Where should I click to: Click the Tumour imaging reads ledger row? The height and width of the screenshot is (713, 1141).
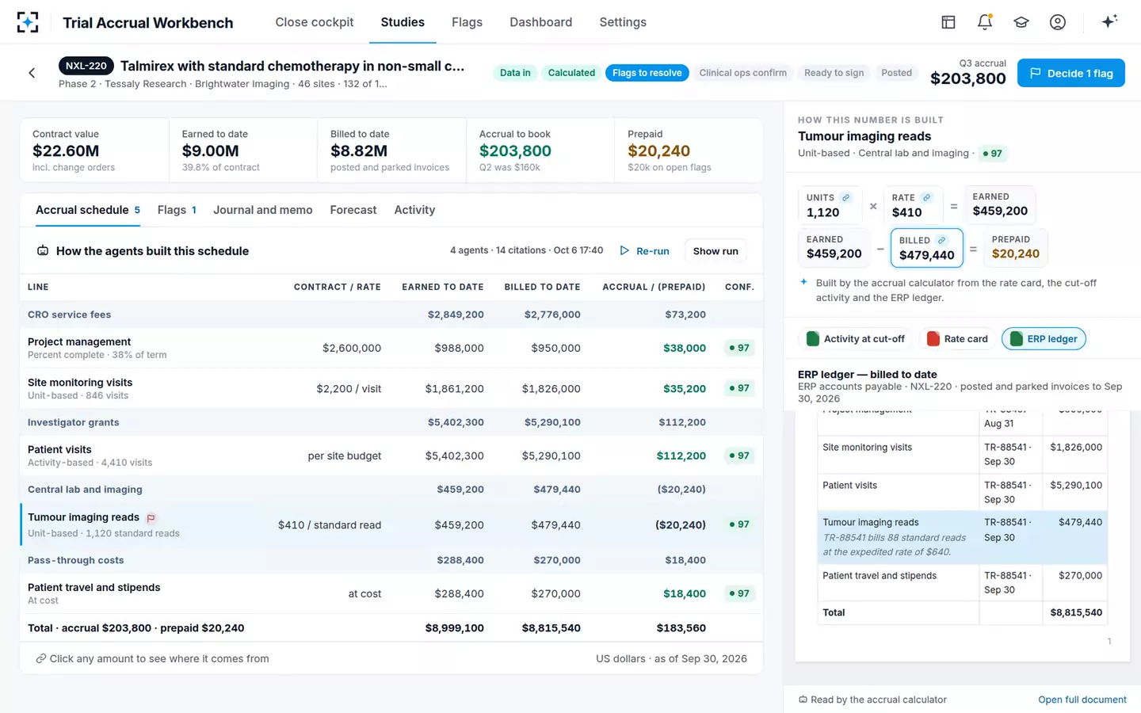963,537
